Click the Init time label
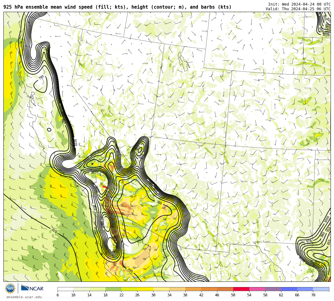334x301 pixels. click(x=299, y=4)
